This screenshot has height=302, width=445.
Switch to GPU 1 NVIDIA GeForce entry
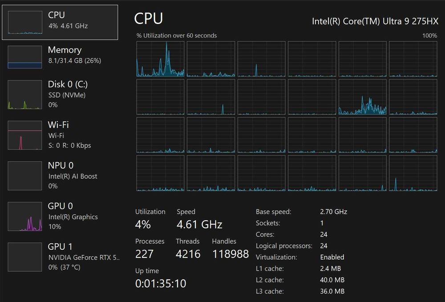click(84, 257)
